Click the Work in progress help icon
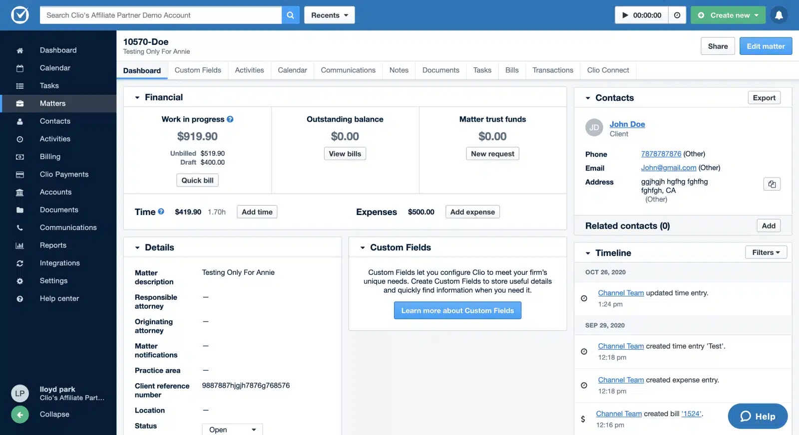Image resolution: width=799 pixels, height=435 pixels. pos(230,119)
